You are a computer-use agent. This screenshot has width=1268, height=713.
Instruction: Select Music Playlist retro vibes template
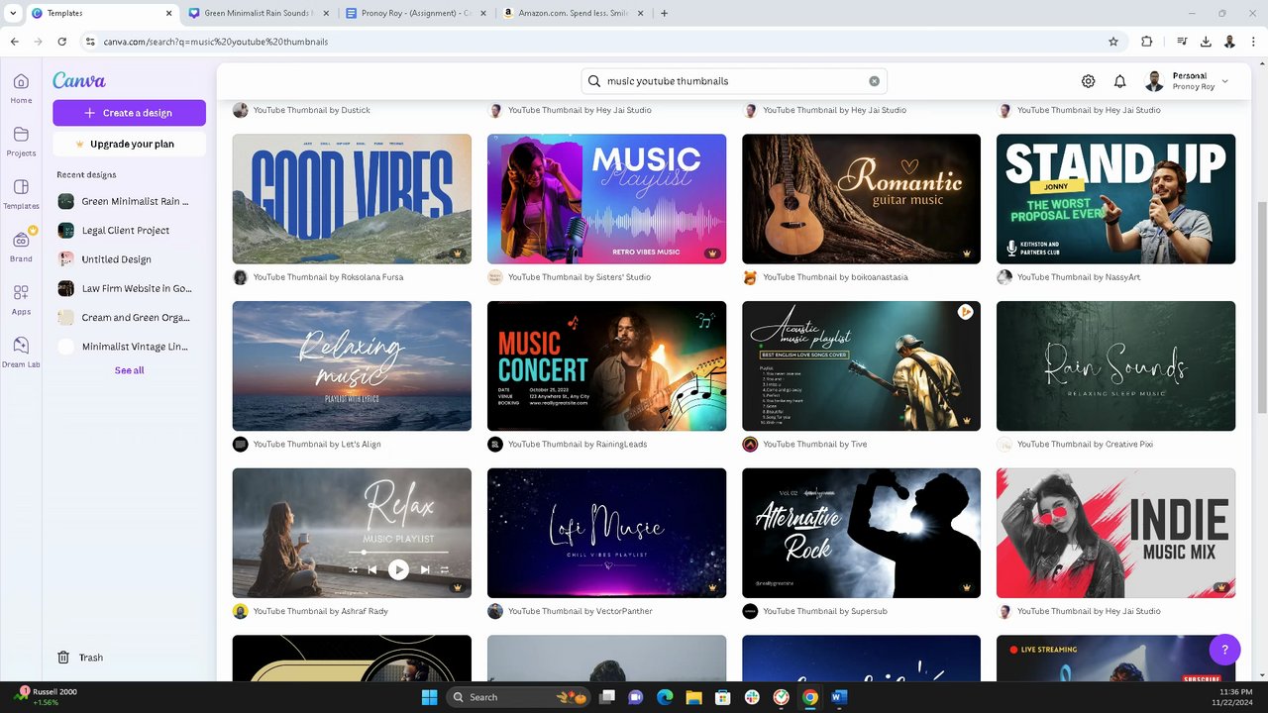point(606,199)
